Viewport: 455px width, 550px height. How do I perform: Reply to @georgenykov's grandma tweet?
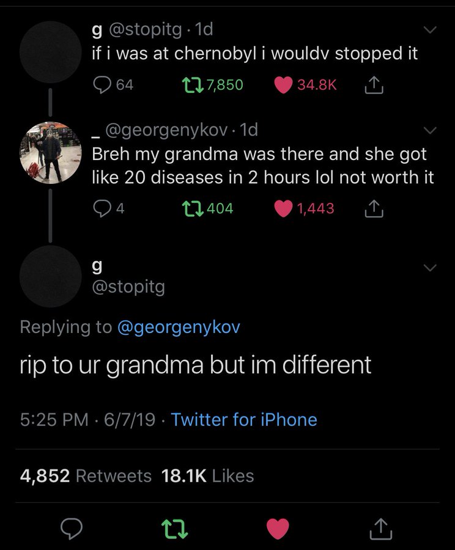click(x=102, y=208)
